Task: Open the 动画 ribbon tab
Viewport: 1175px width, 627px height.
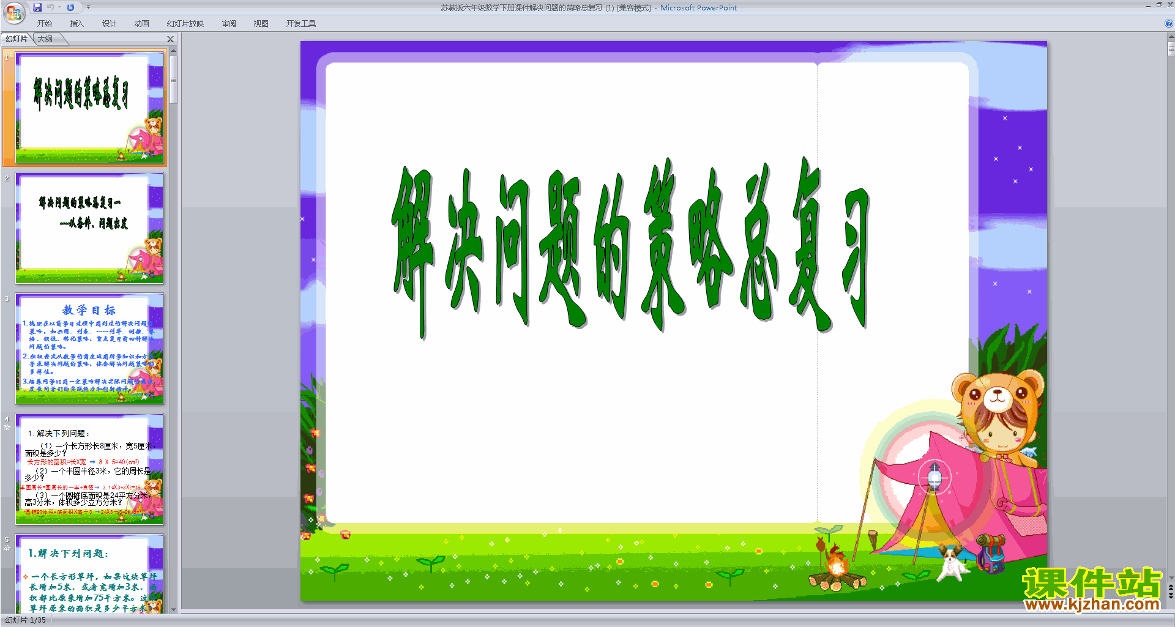Action: tap(141, 24)
